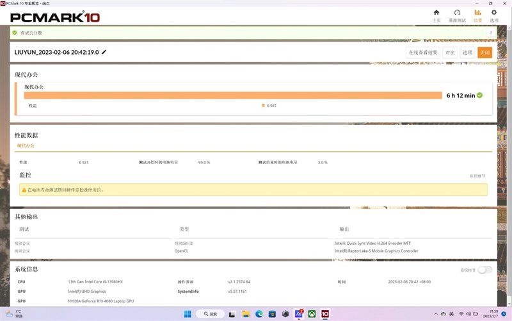Click the scrollbar up arrow
Screen dimensions: 512x321
coord(509,28)
